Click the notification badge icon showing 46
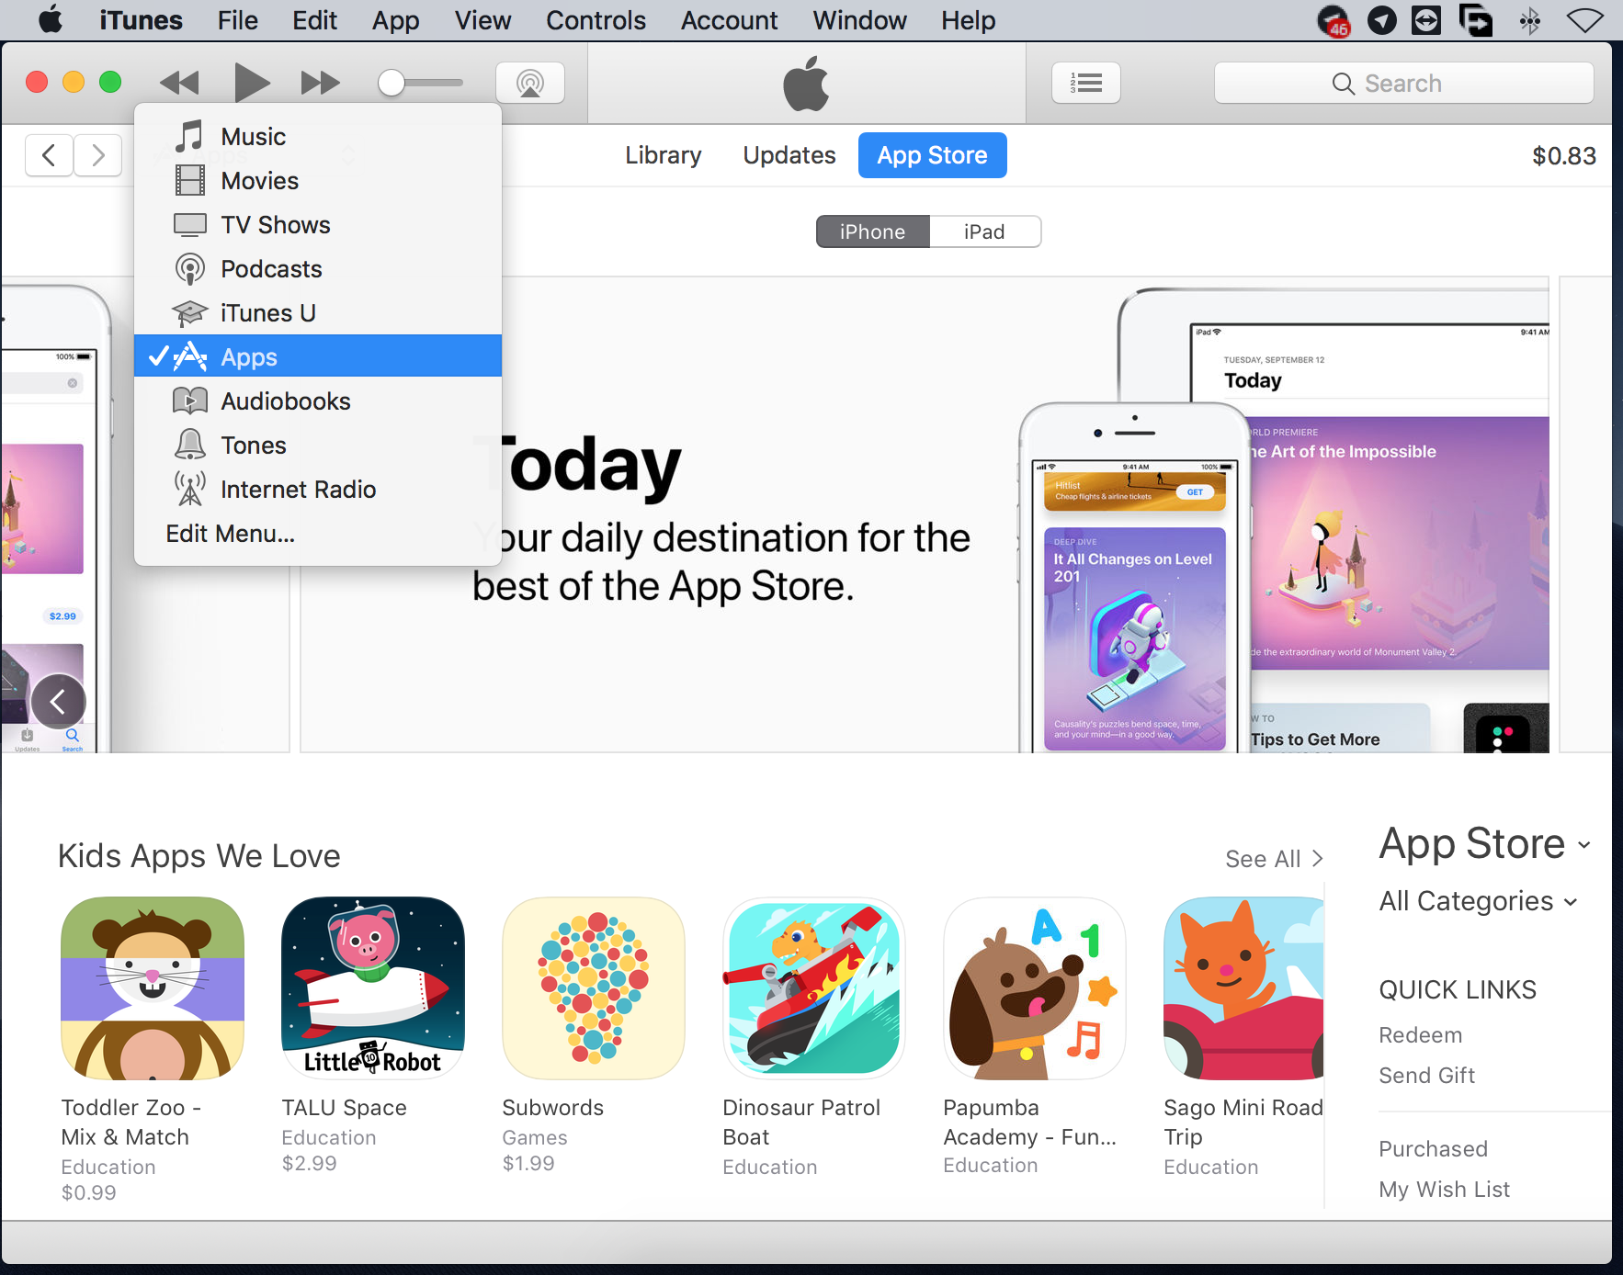Screen dimensions: 1623x1275 (1334, 20)
